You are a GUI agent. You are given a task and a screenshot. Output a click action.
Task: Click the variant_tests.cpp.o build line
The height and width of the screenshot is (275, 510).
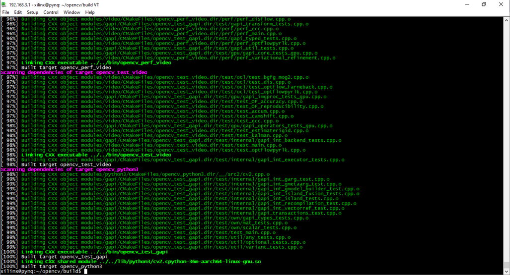[152, 247]
